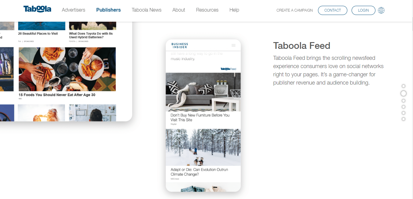Go to the Publishers menu item
This screenshot has height=199, width=413.
click(108, 10)
